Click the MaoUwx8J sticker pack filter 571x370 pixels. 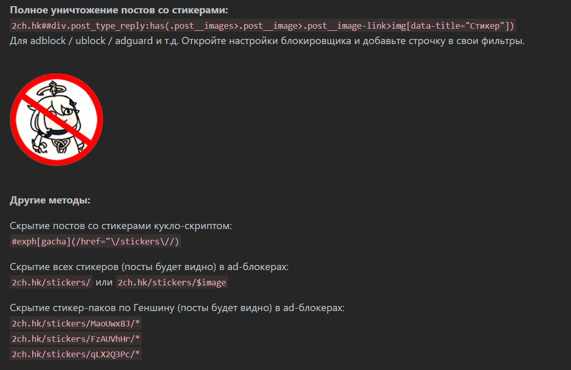(76, 323)
